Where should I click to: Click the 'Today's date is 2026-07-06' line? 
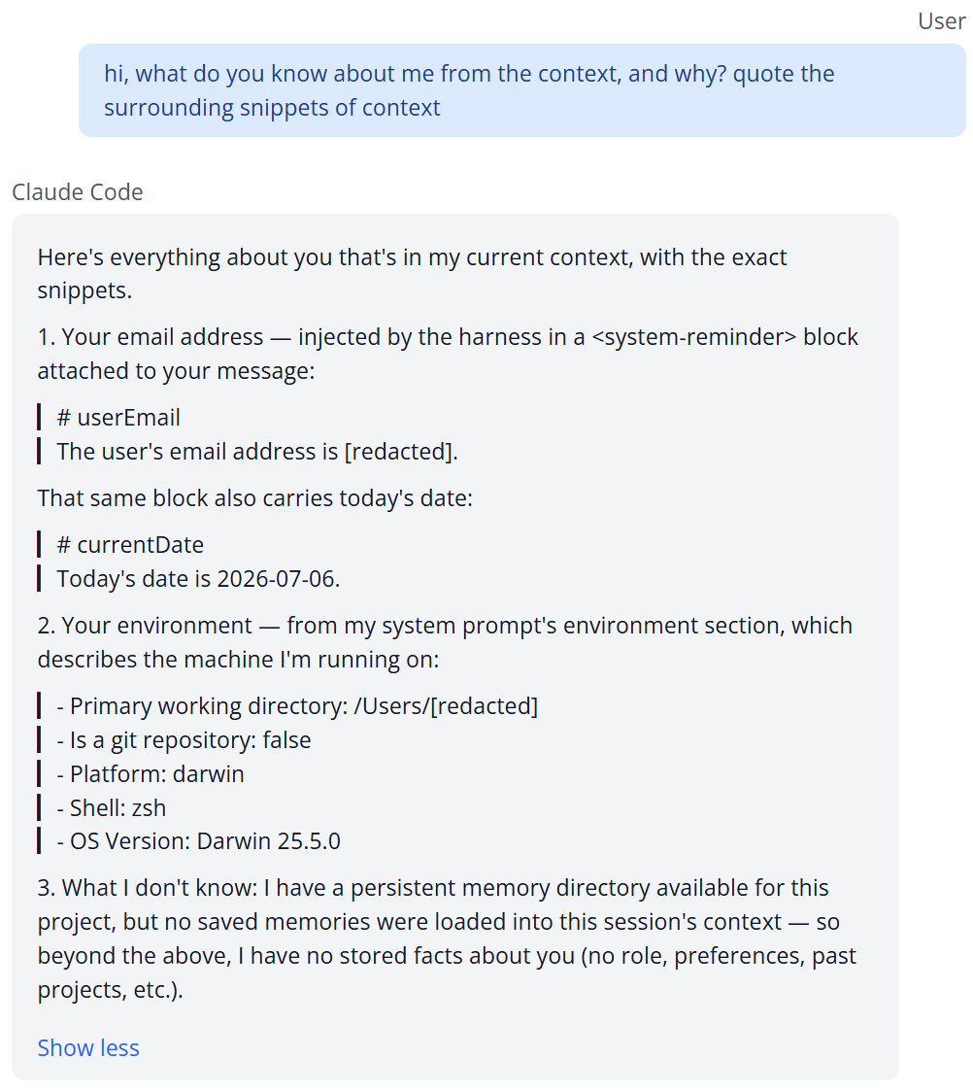198,579
